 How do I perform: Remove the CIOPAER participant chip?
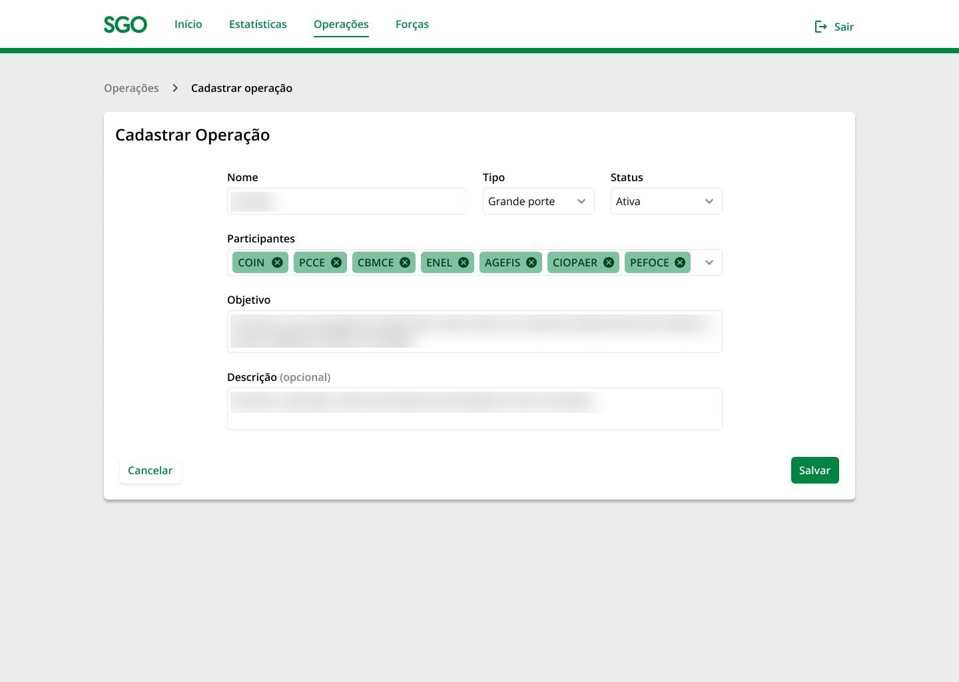tap(609, 262)
